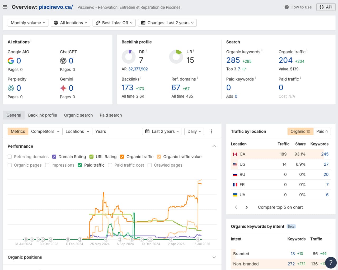This screenshot has height=270, width=338.
Task: Select Paid 0 in Traffic by location
Action: pos(322,131)
